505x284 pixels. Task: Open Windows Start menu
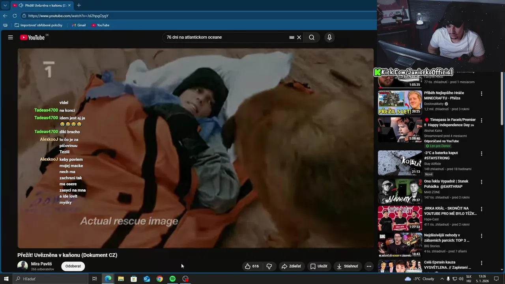(x=6, y=279)
